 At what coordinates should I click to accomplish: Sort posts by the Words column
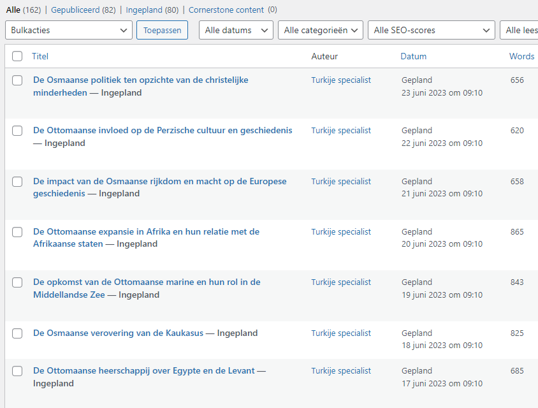pyautogui.click(x=521, y=56)
